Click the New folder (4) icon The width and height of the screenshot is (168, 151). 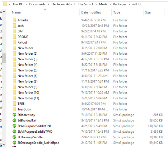pos(14,65)
